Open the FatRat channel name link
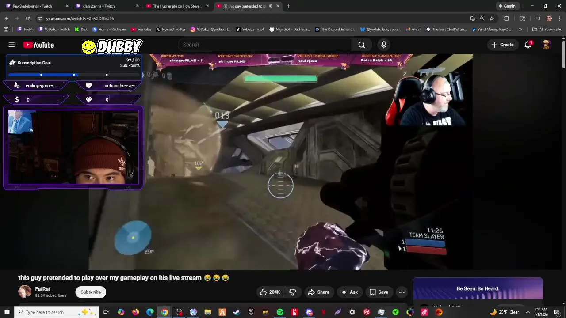The width and height of the screenshot is (566, 318). [43, 289]
